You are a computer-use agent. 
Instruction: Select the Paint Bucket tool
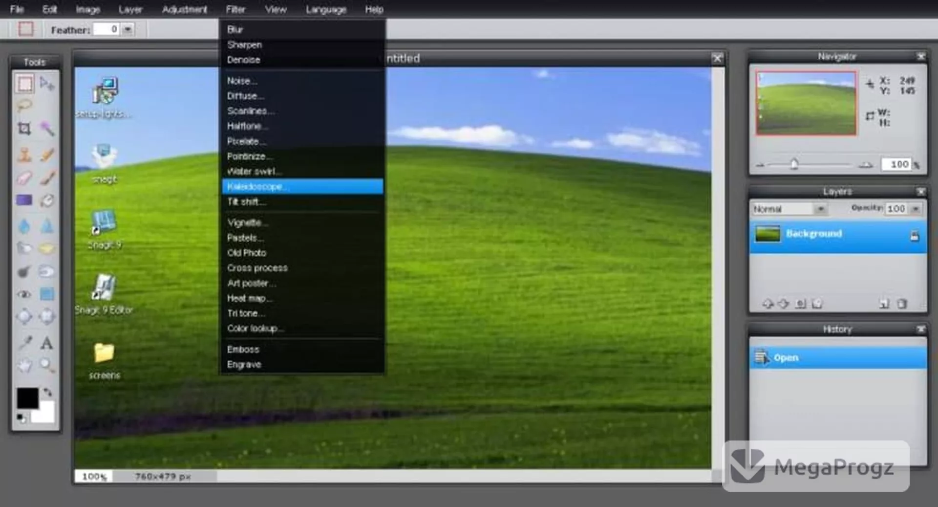(x=47, y=200)
